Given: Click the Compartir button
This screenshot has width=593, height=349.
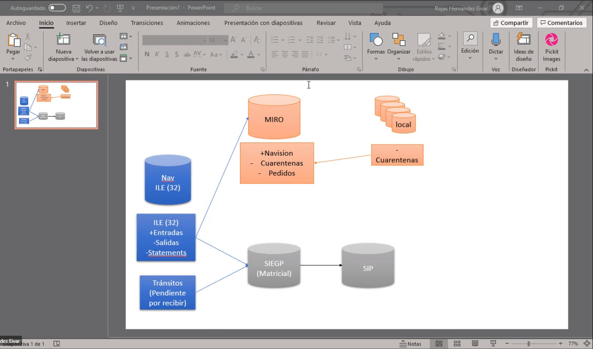Looking at the screenshot, I should (x=511, y=23).
